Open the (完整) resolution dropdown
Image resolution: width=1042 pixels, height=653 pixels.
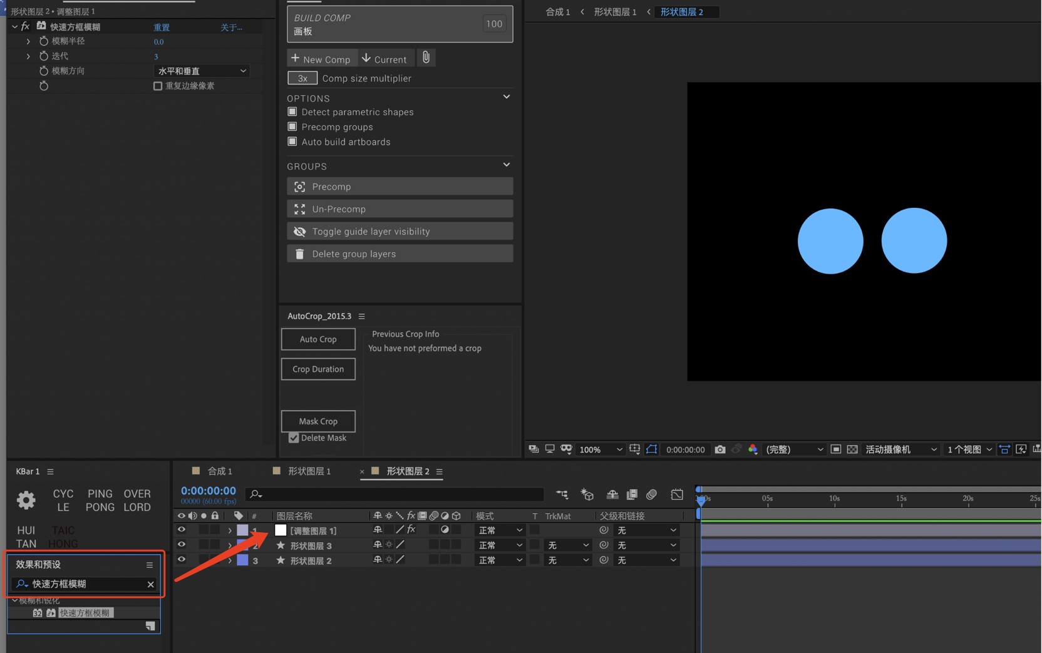[794, 449]
